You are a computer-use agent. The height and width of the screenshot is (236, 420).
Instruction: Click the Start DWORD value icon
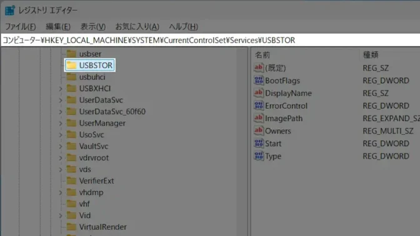(x=259, y=143)
